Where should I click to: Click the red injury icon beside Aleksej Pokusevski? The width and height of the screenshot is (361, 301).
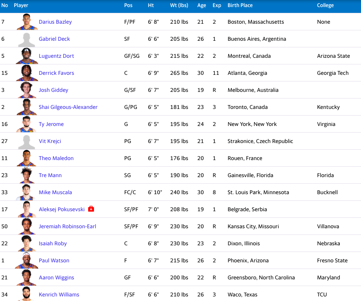(x=91, y=209)
